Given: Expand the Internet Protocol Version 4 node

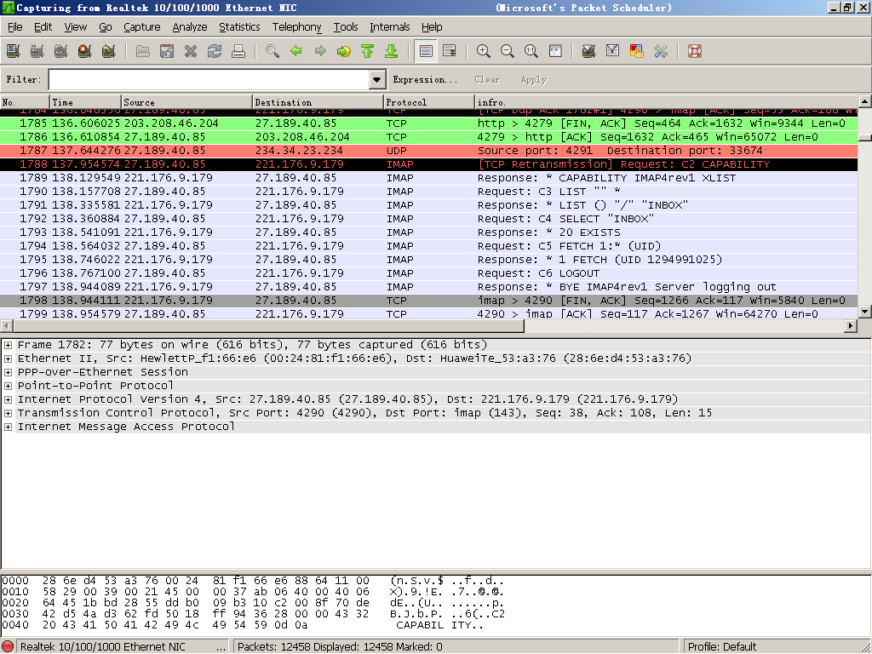Looking at the screenshot, I should click(9, 399).
